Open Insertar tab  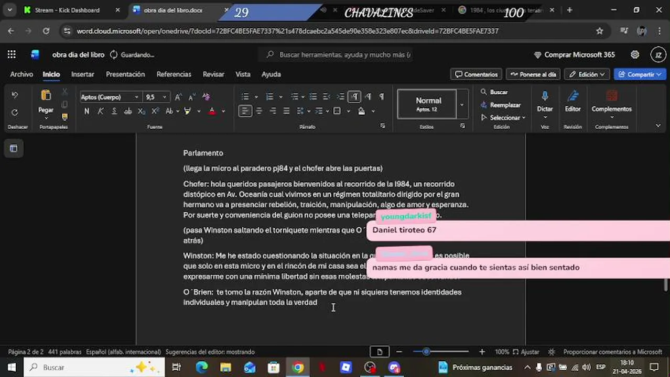(x=83, y=74)
